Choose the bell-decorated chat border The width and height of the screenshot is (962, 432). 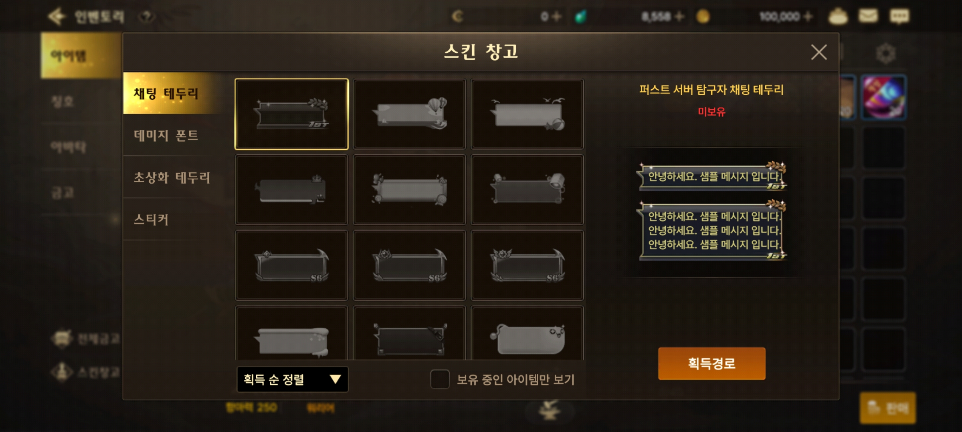point(527,190)
